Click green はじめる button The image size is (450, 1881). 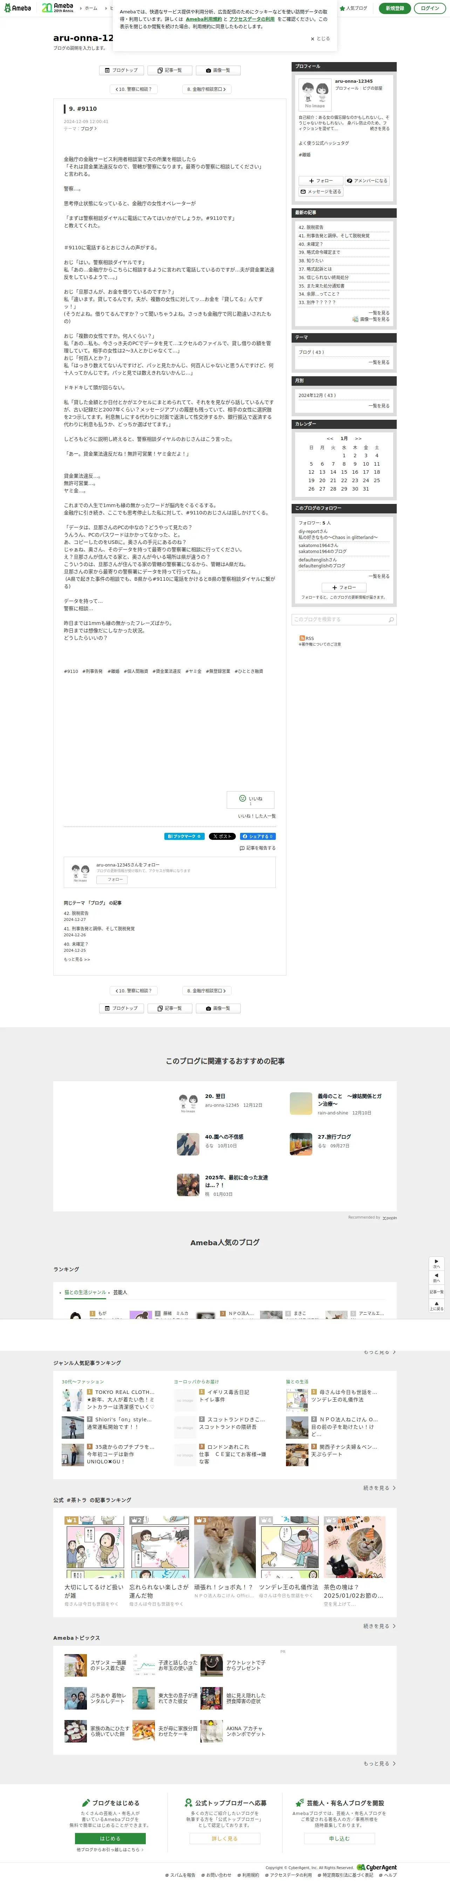click(x=110, y=1839)
